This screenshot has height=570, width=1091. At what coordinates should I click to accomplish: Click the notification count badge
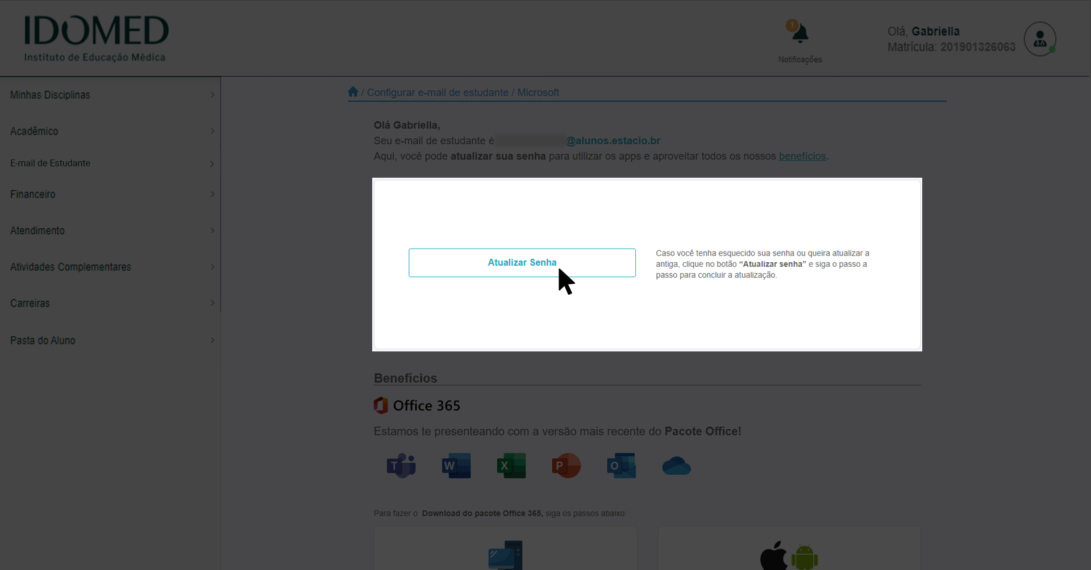click(792, 25)
